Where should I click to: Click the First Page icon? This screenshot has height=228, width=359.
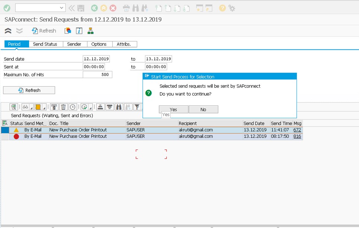pyautogui.click(x=158, y=8)
